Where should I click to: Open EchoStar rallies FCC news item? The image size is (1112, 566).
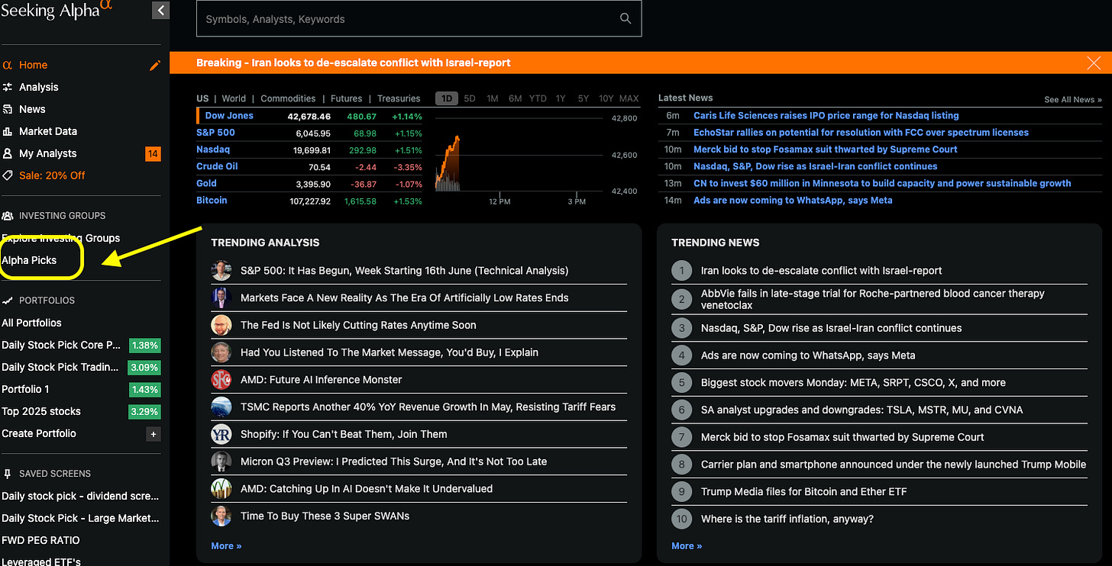(861, 132)
